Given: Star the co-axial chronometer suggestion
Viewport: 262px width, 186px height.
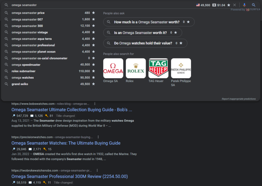Looking at the screenshot, I should 94,58.
